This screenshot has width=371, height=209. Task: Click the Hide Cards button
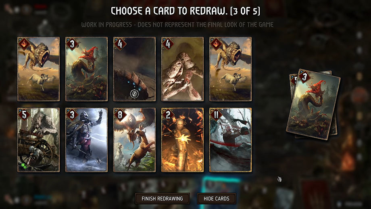click(217, 199)
